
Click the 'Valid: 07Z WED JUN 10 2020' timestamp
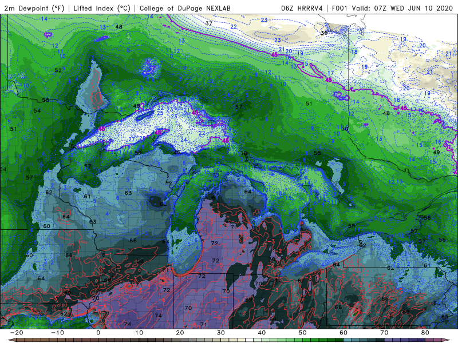point(402,8)
